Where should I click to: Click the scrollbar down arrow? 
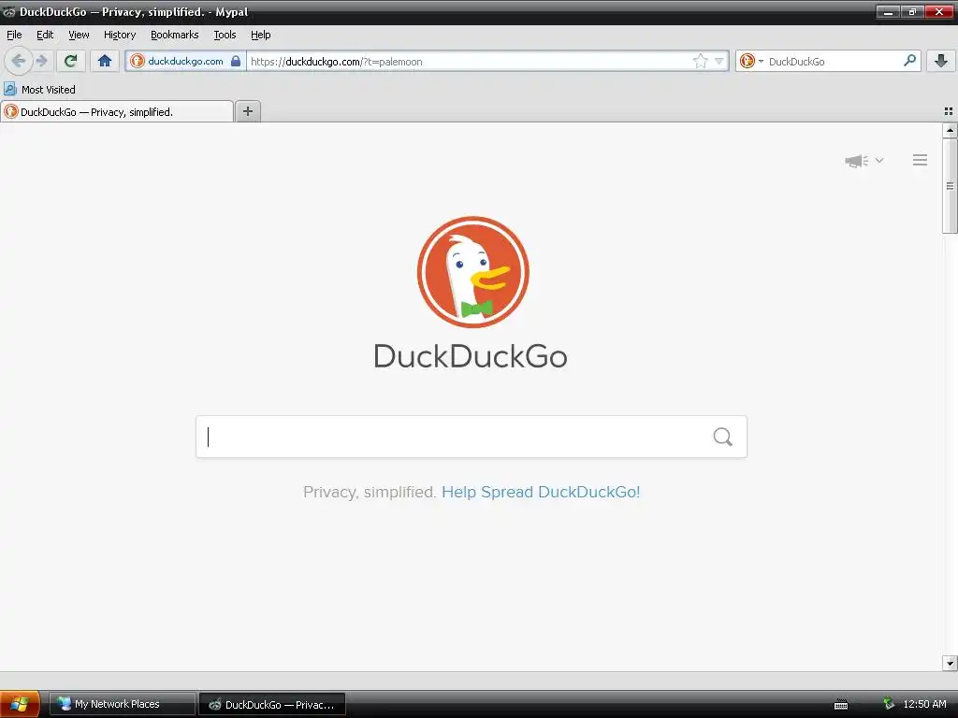click(950, 663)
